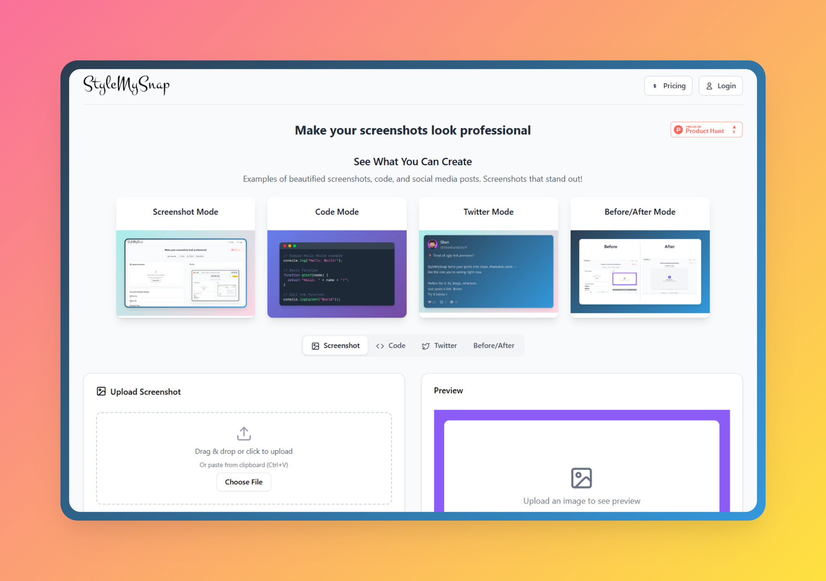Click the 'Drag & drop or click to upload' text
The image size is (826, 581).
coord(244,451)
